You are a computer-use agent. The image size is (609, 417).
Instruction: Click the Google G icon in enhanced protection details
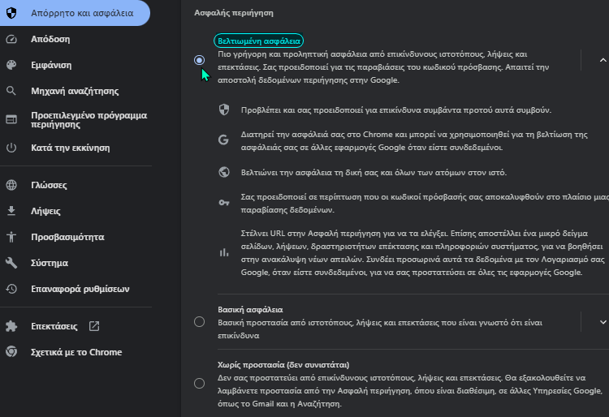(x=224, y=140)
